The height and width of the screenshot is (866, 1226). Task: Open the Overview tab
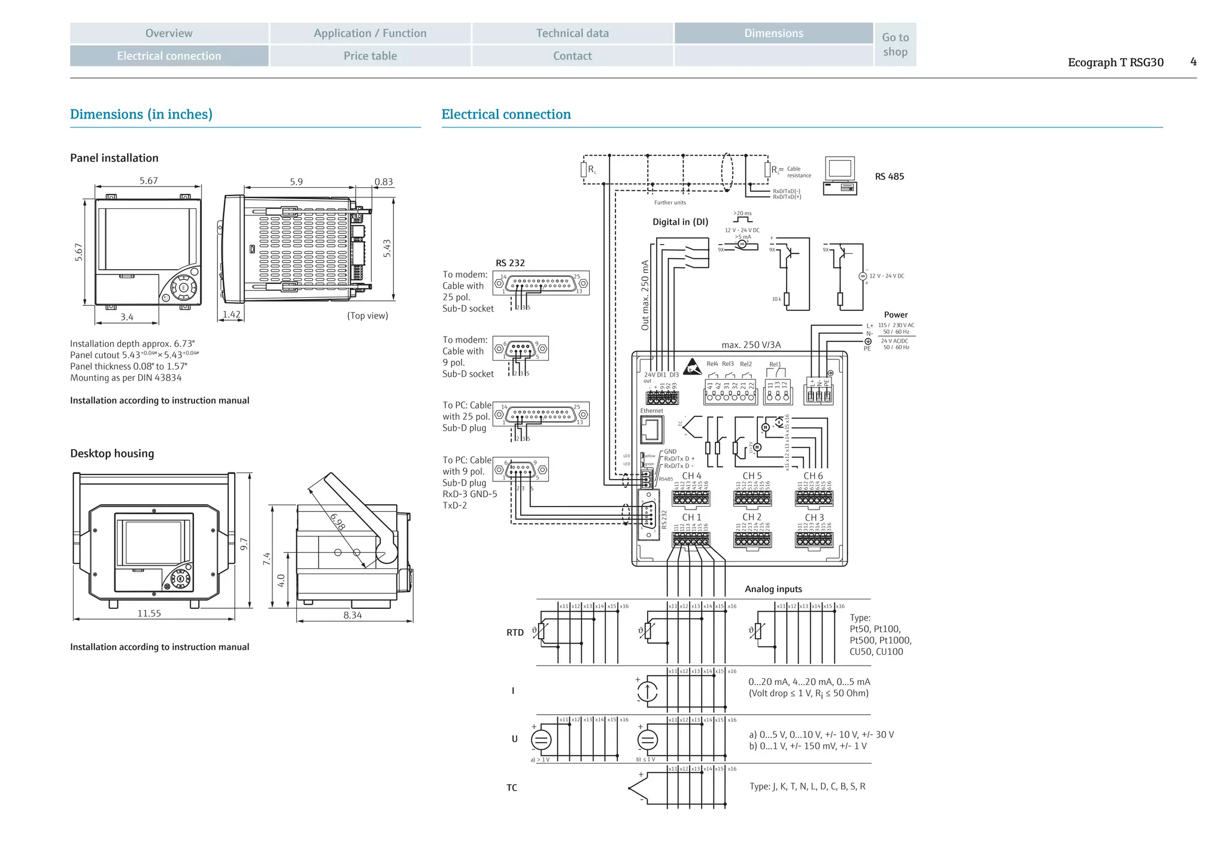[169, 33]
